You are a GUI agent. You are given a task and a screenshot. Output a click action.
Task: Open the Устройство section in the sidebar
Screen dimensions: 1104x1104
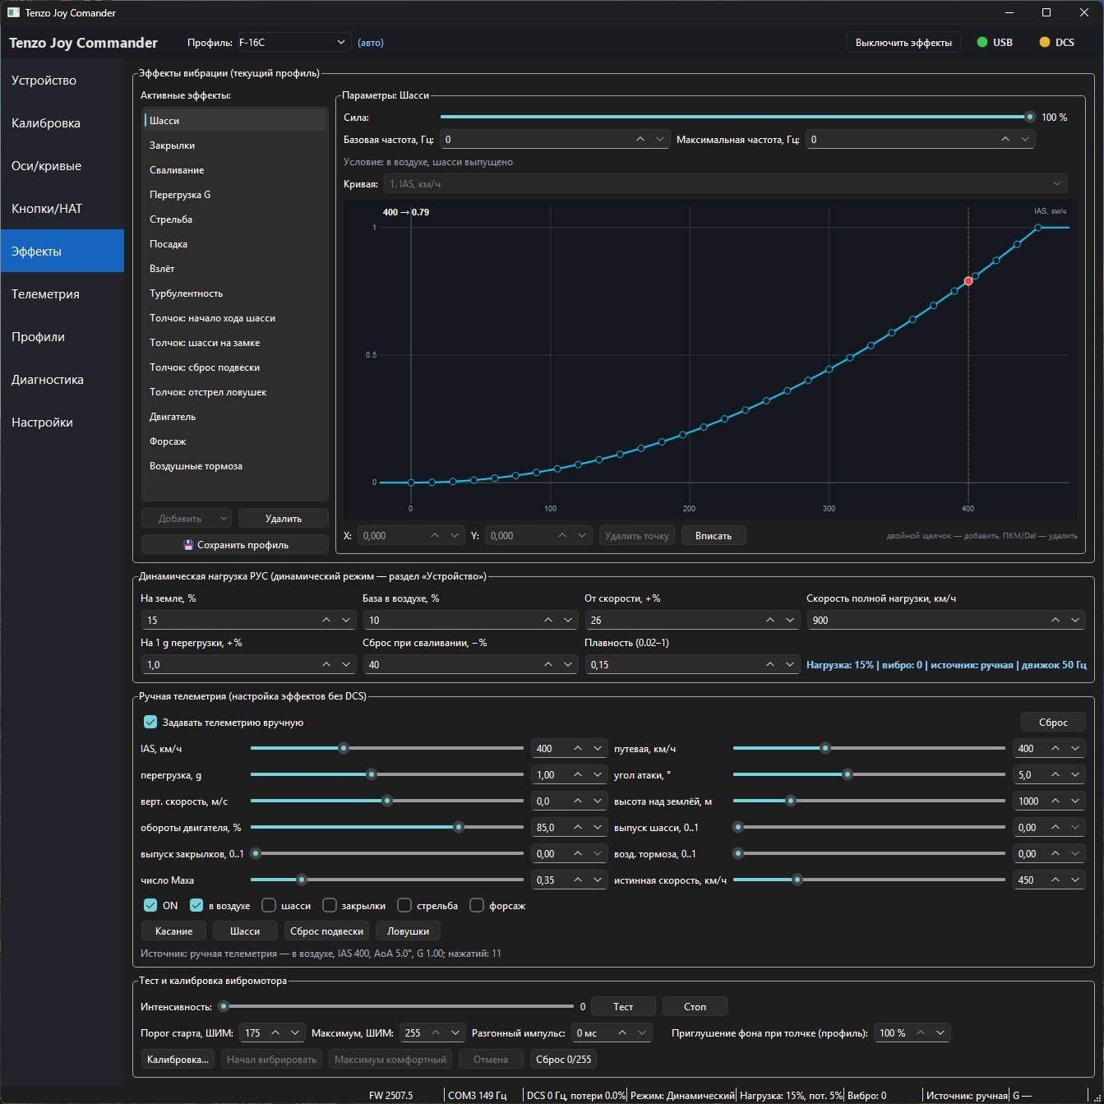point(62,81)
